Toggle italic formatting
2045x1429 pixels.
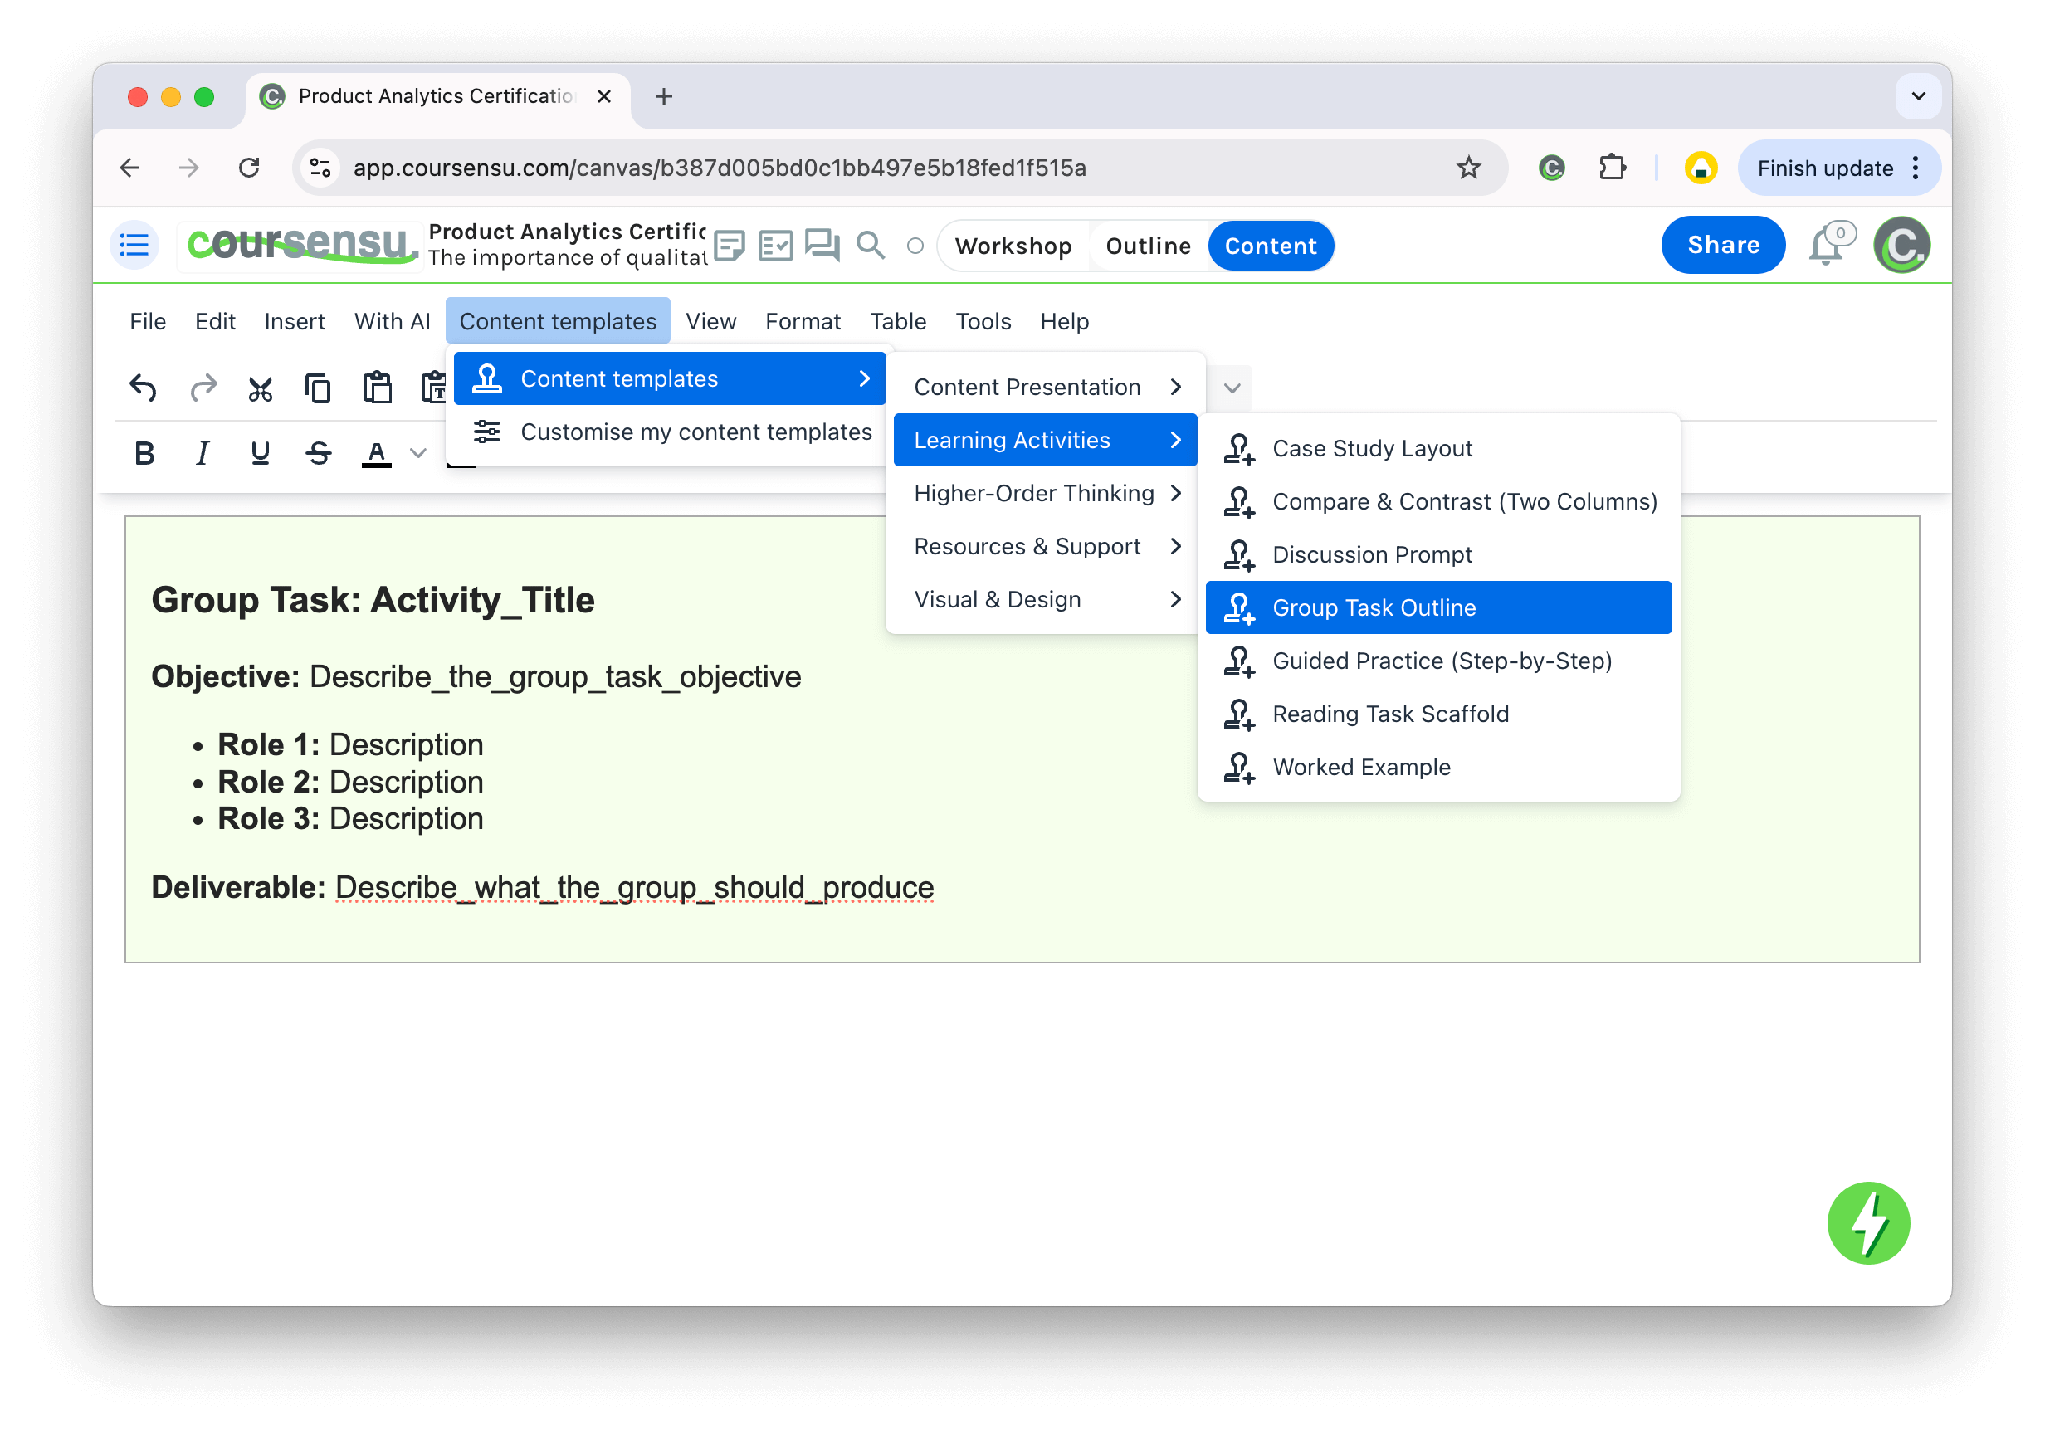[203, 453]
